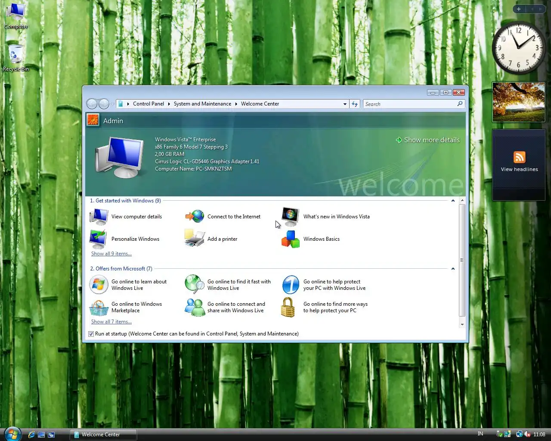Collapse the Get started with Windows section

tap(453, 201)
